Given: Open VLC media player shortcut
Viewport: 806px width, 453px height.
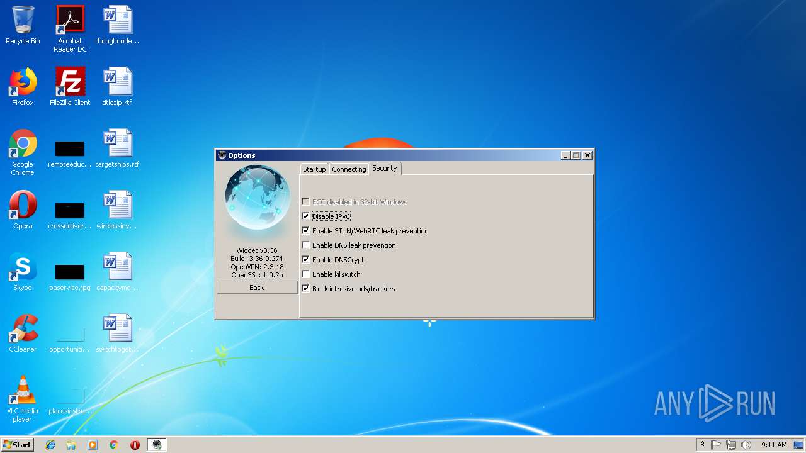Looking at the screenshot, I should click(x=23, y=399).
